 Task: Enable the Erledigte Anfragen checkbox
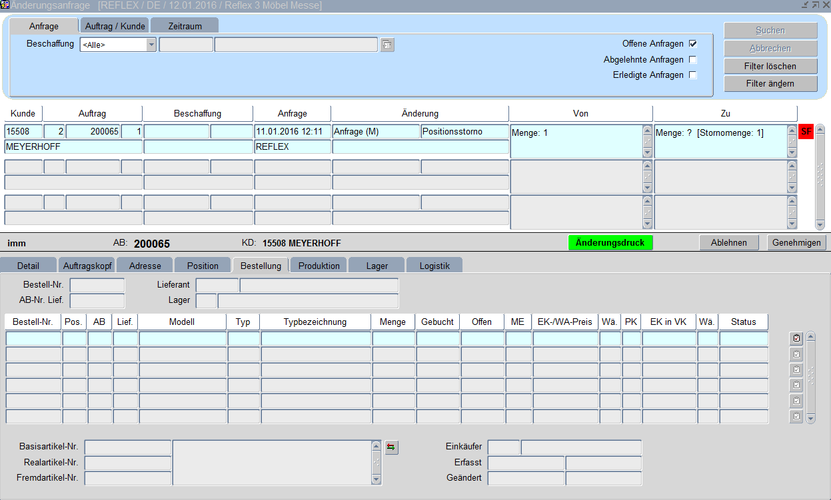coord(693,75)
